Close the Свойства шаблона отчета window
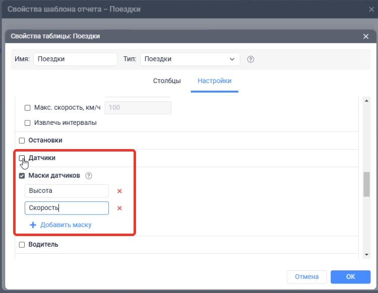Screen dimensions: 378x293 pos(371,10)
